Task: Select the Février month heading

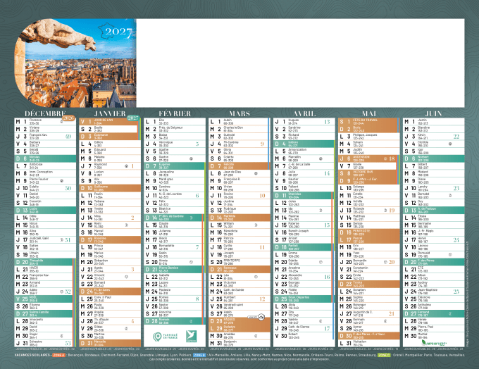Action: [x=174, y=113]
